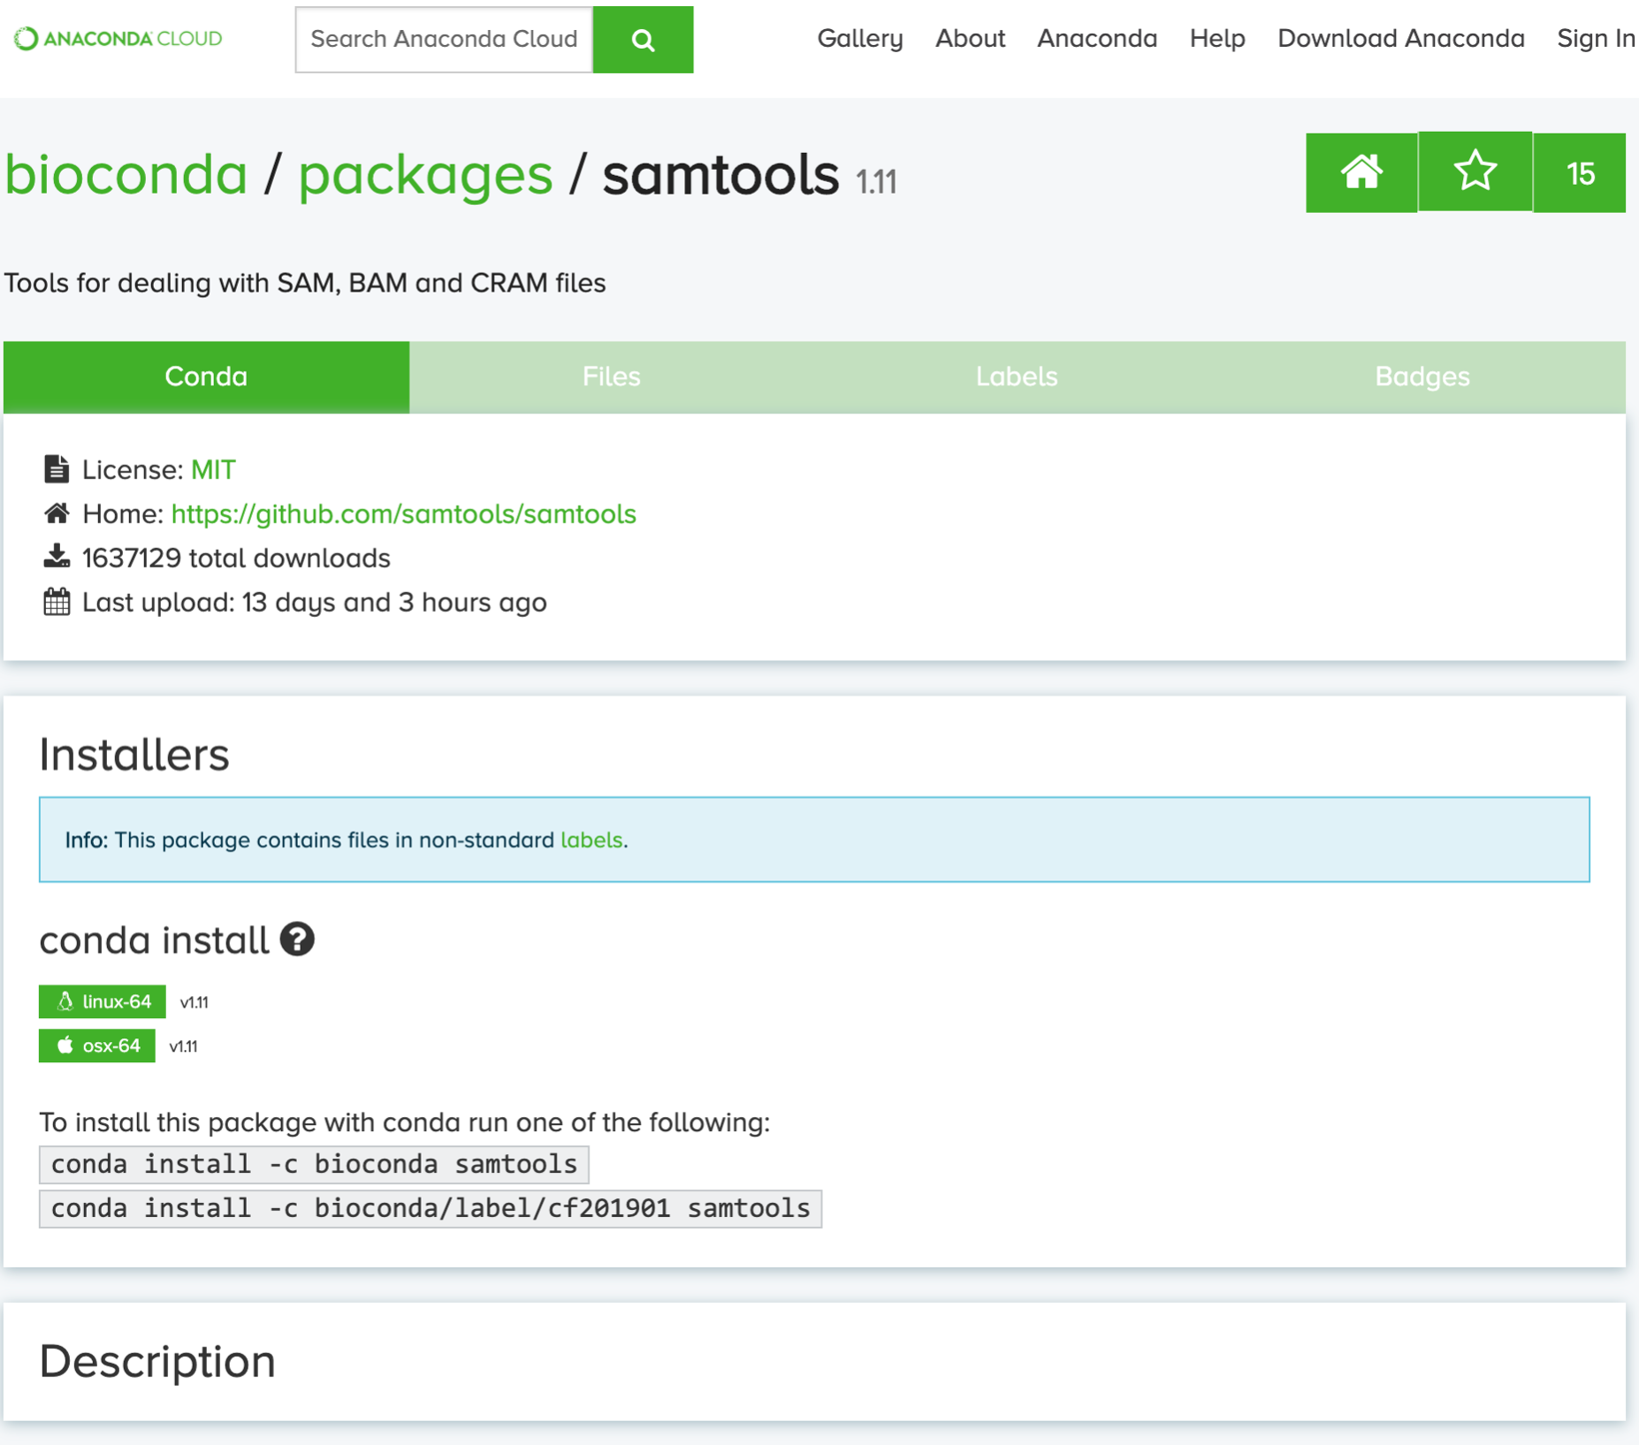The width and height of the screenshot is (1639, 1445).
Task: Focus the Search Anaconda Cloud field
Action: coord(444,40)
